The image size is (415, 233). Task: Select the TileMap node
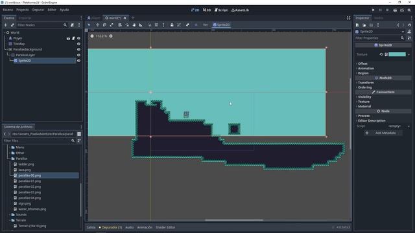(x=19, y=44)
